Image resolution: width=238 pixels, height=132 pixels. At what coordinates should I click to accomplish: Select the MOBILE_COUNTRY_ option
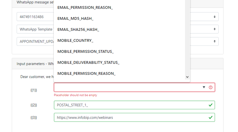click(75, 40)
